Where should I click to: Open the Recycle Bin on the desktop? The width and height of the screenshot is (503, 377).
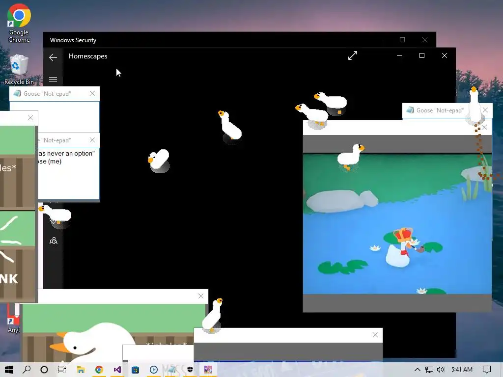click(x=19, y=70)
